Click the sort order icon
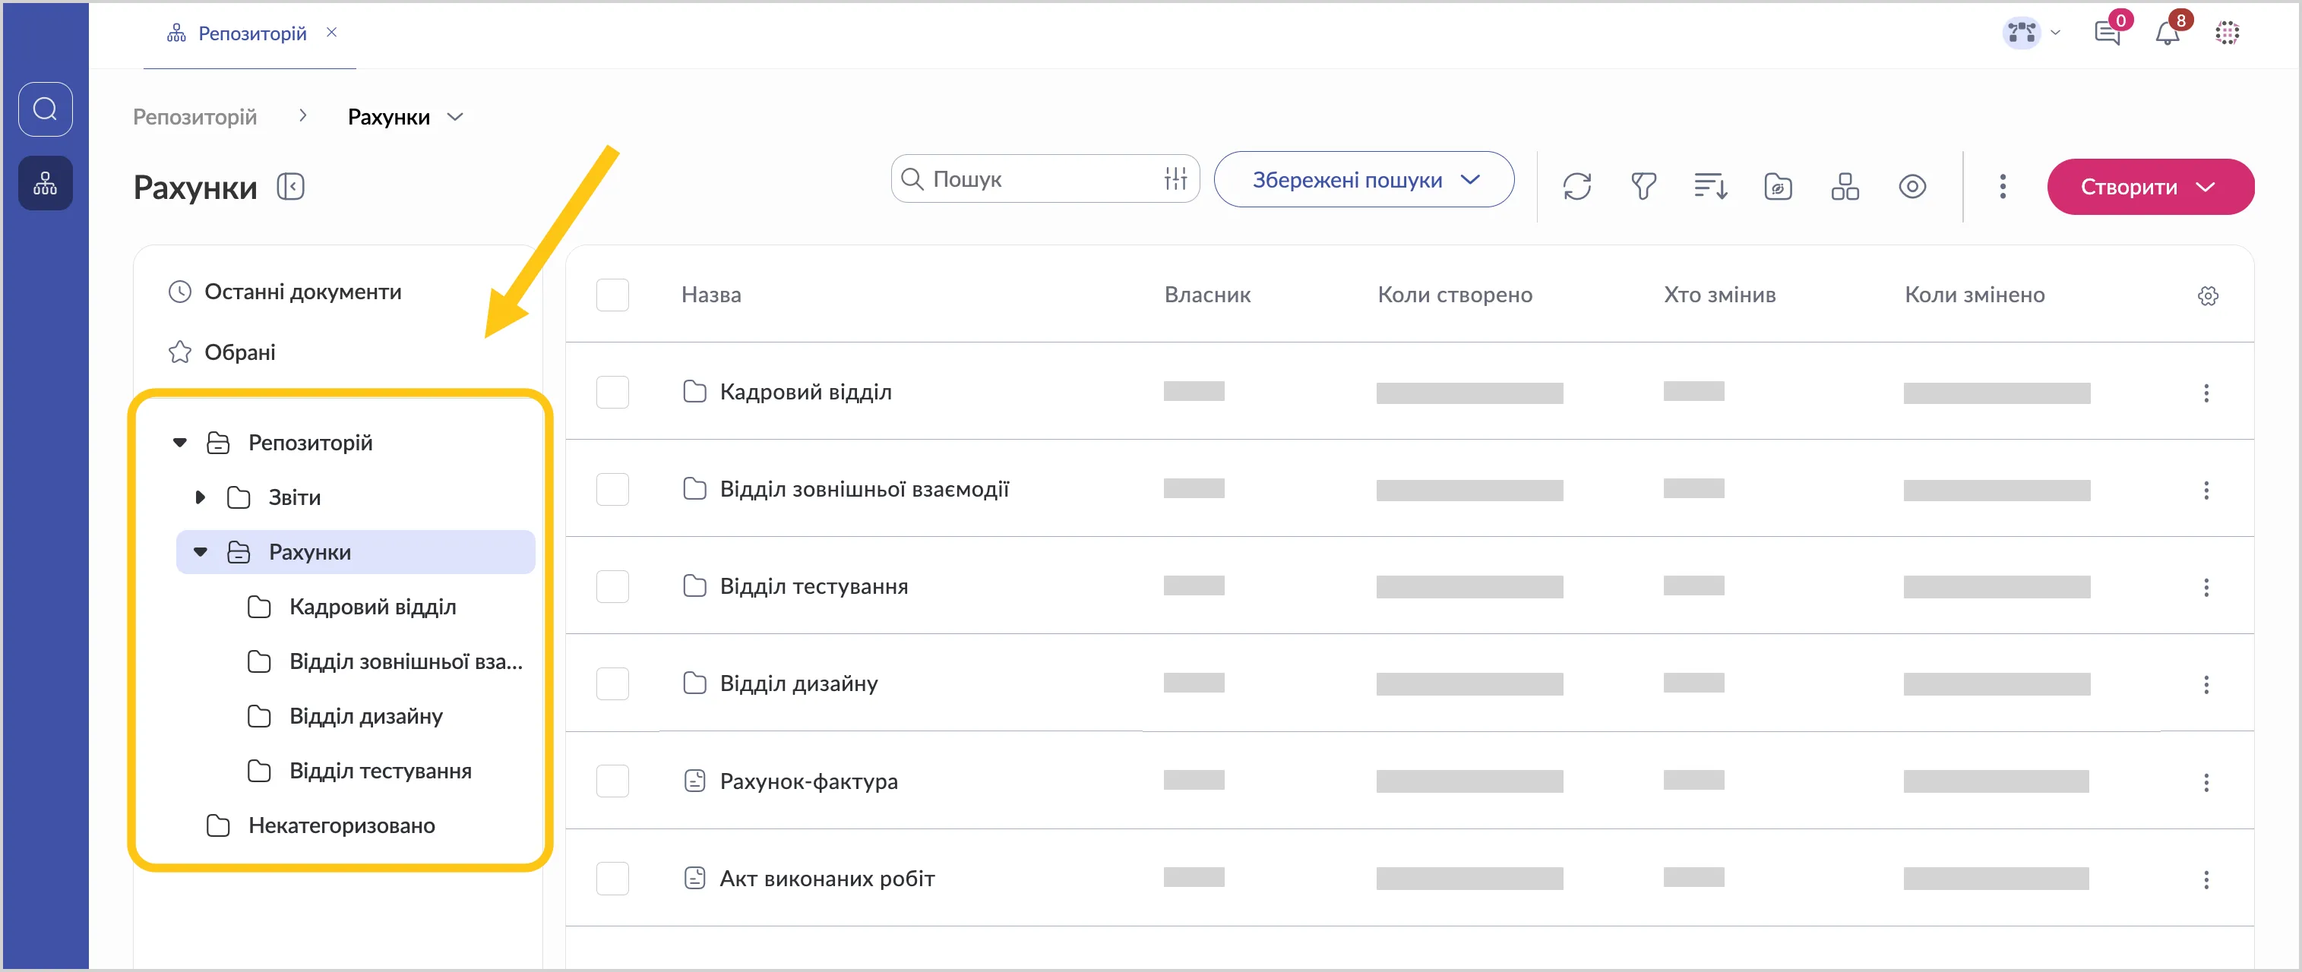2302x972 pixels. coord(1710,187)
